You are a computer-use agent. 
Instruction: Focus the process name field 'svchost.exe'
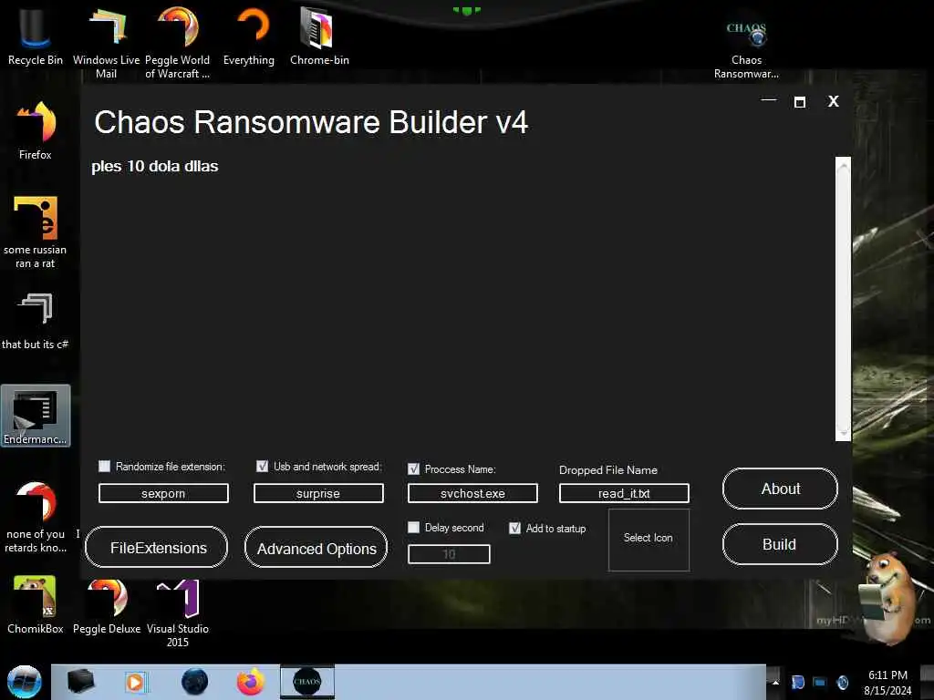point(472,493)
